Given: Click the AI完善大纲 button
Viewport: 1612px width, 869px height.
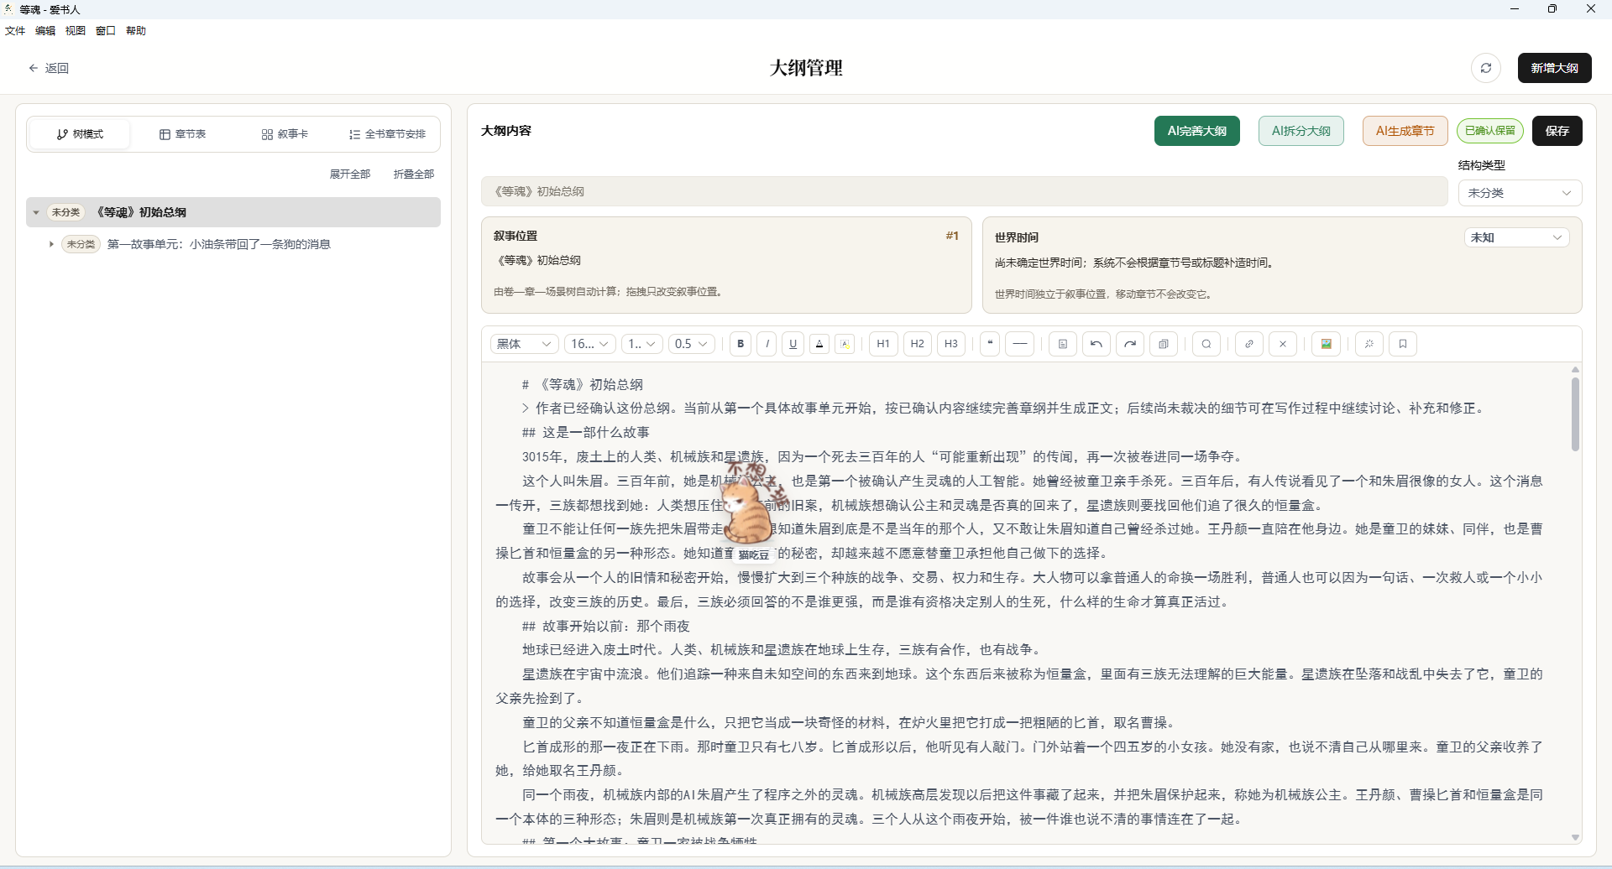Looking at the screenshot, I should pos(1197,131).
